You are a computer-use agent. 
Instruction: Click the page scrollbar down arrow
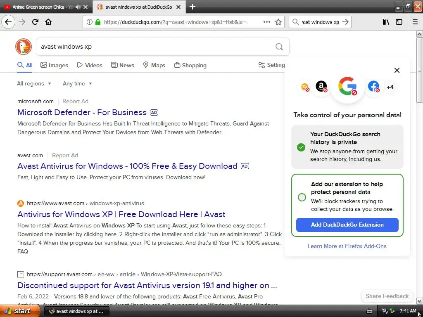click(x=419, y=301)
